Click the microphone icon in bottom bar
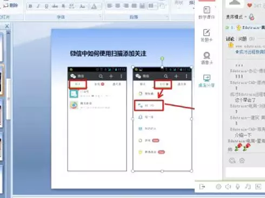 [x=238, y=187]
